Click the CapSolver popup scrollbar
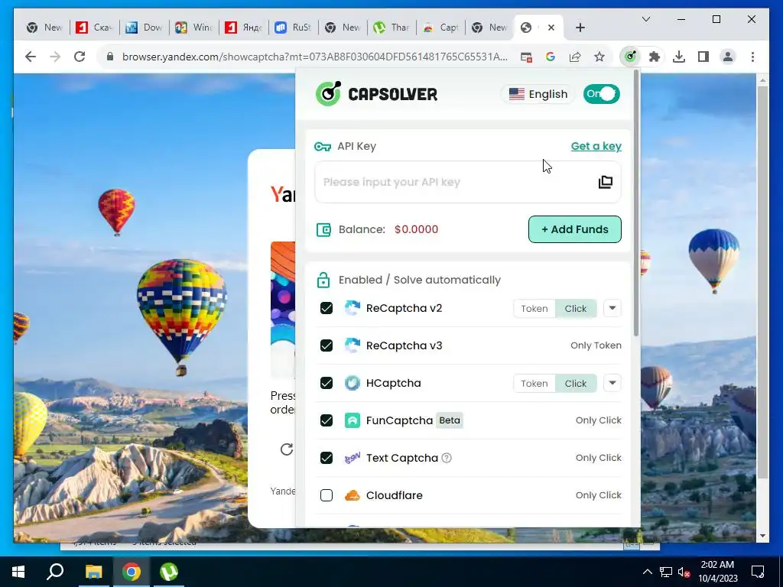Screen dimensions: 783x587 pos(636,203)
